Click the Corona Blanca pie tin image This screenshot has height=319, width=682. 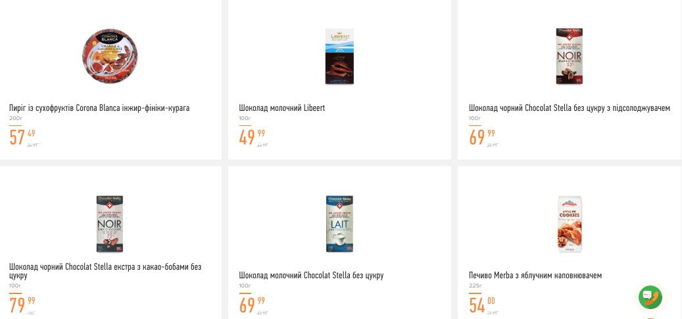(x=109, y=56)
